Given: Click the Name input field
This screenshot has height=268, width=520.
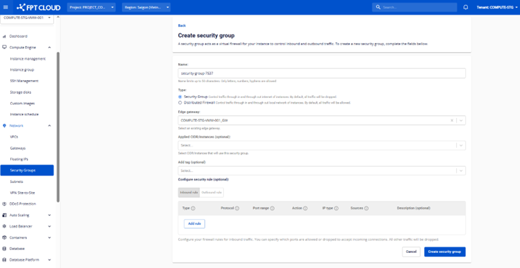Looking at the screenshot, I should (x=322, y=73).
